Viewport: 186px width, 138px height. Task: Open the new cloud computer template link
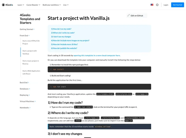click(97, 56)
